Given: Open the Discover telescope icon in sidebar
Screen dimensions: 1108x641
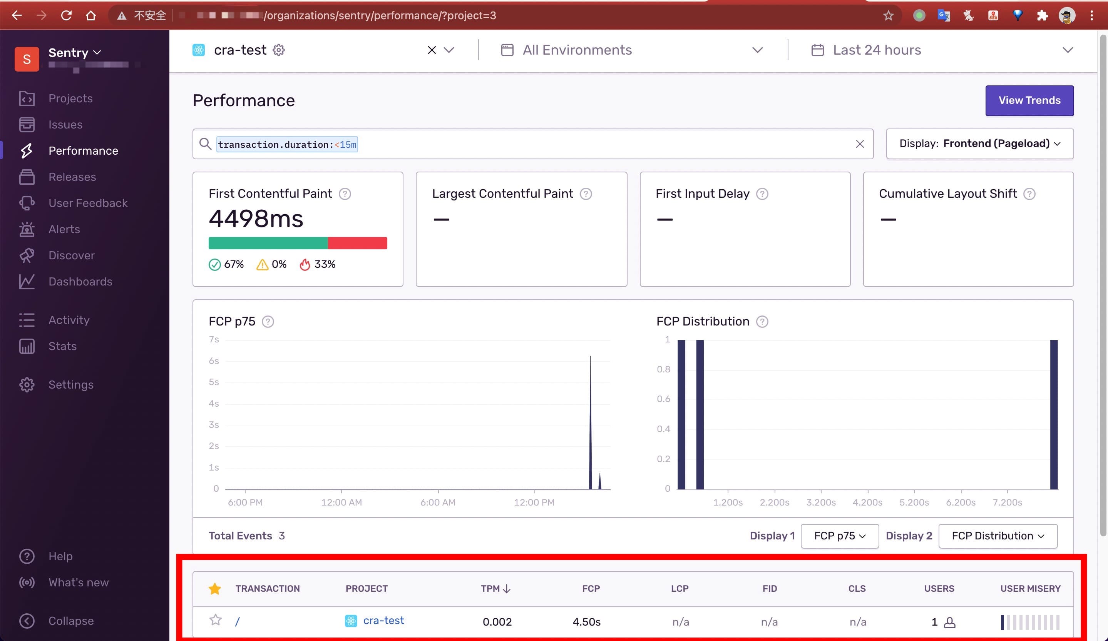Looking at the screenshot, I should (x=27, y=255).
